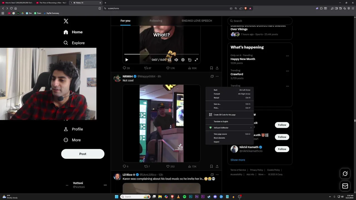
Task: Open more options on Lil Rico post
Action: click(217, 175)
